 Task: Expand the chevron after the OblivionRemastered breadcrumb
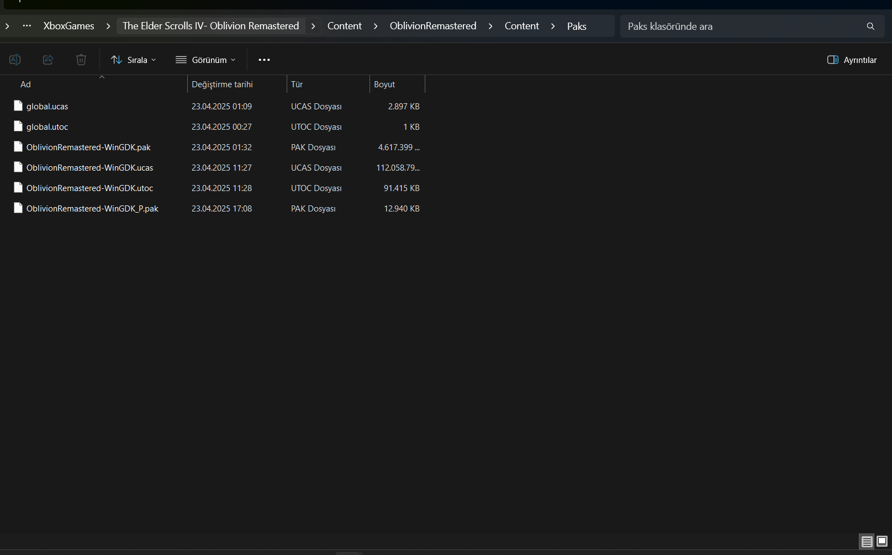pos(490,26)
